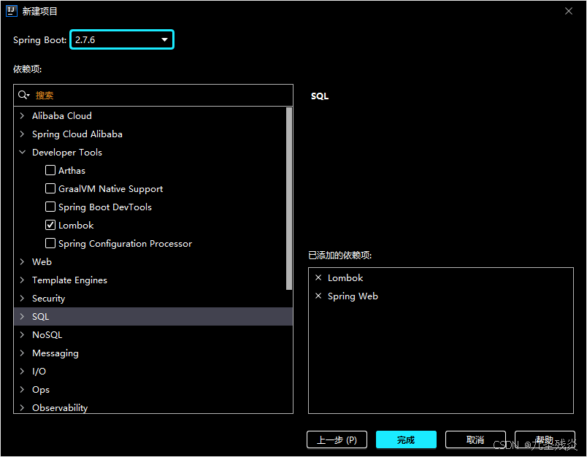The width and height of the screenshot is (587, 457).
Task: Check GraalVM Native Support
Action: coord(50,188)
